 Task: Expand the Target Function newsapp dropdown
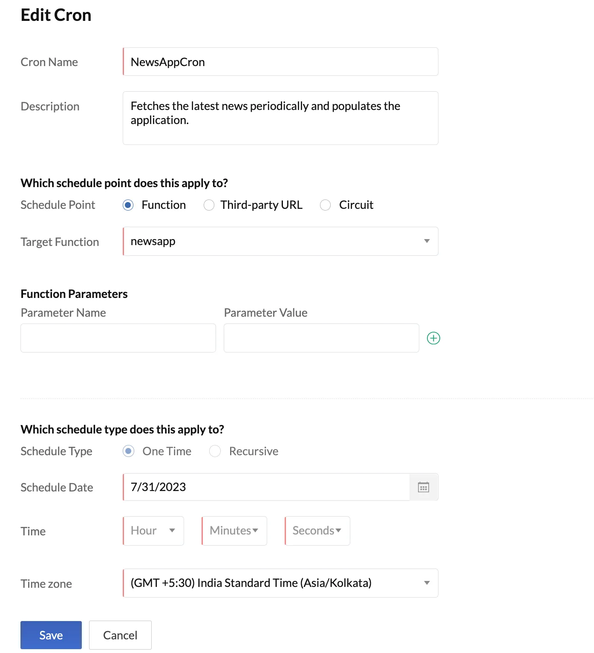280,241
